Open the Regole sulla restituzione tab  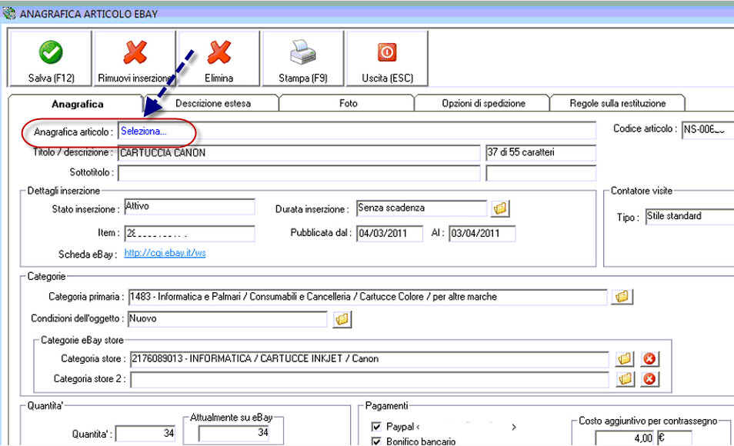point(618,104)
